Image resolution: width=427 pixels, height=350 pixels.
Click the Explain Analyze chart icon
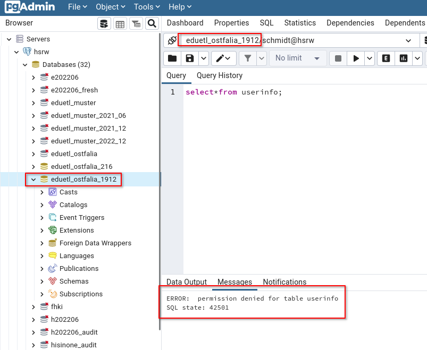click(x=403, y=58)
